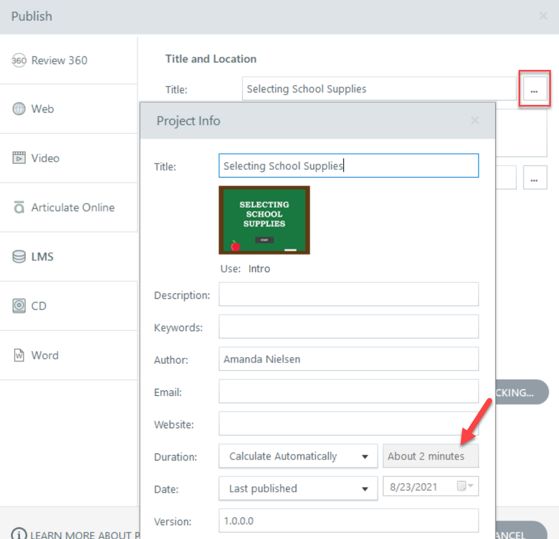Open the Duration Calculate Automatically dropdown
The width and height of the screenshot is (559, 539).
pos(298,456)
